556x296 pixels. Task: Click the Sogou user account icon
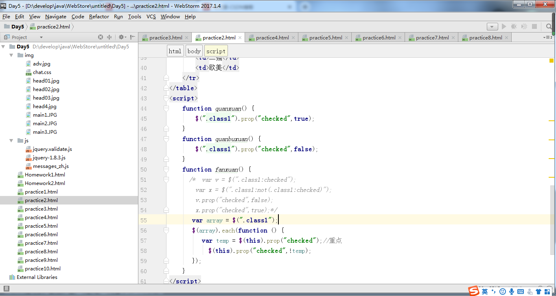(x=530, y=292)
